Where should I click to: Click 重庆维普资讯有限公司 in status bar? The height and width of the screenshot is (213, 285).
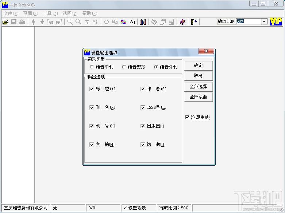pos(26,208)
